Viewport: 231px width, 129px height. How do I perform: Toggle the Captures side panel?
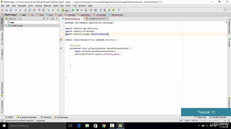tap(2, 54)
